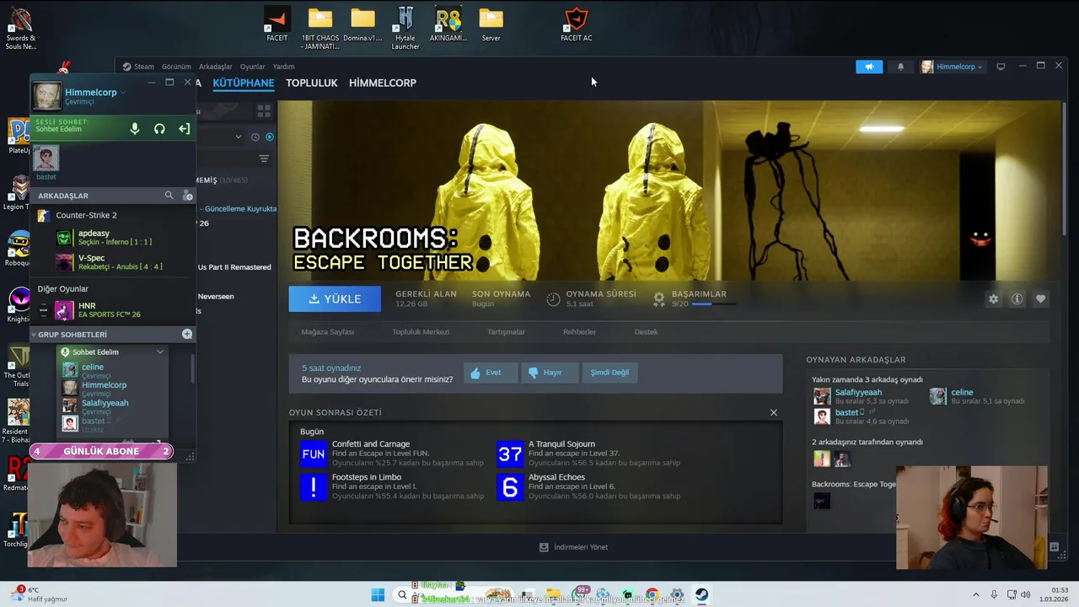Open the Himmelcorp account menu in Steam header

click(x=952, y=67)
